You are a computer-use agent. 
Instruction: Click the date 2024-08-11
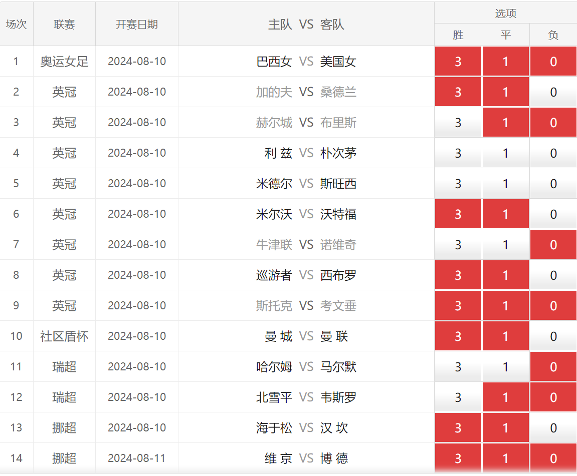[137, 458]
